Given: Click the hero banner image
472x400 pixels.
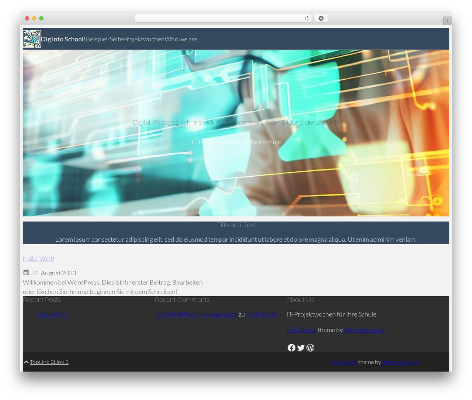Looking at the screenshot, I should pyautogui.click(x=236, y=133).
